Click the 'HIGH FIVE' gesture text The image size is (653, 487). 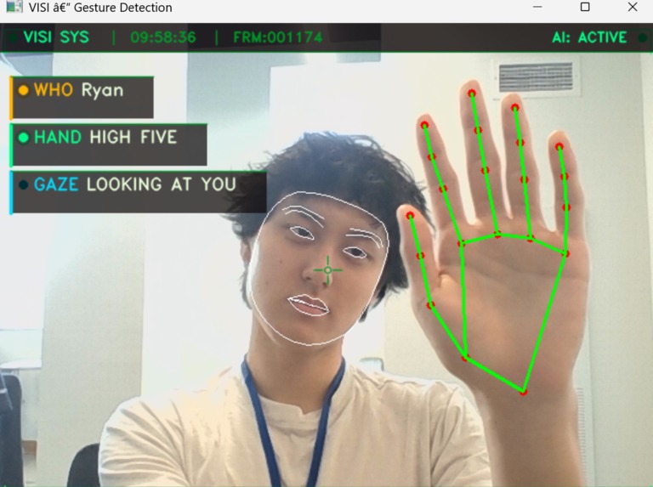133,138
